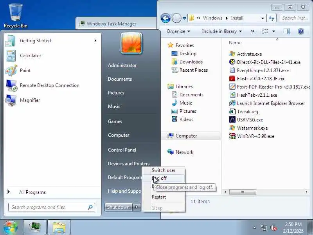The height and width of the screenshot is (235, 313).
Task: Open Magnifier from the Start menu
Action: pyautogui.click(x=52, y=100)
